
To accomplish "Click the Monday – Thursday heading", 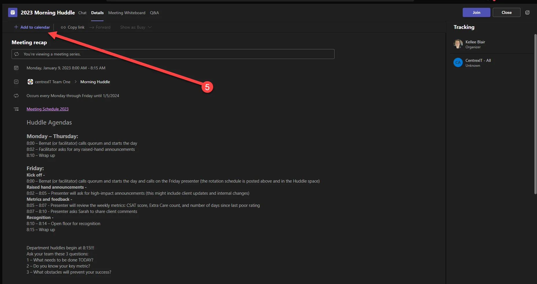I will [x=52, y=136].
